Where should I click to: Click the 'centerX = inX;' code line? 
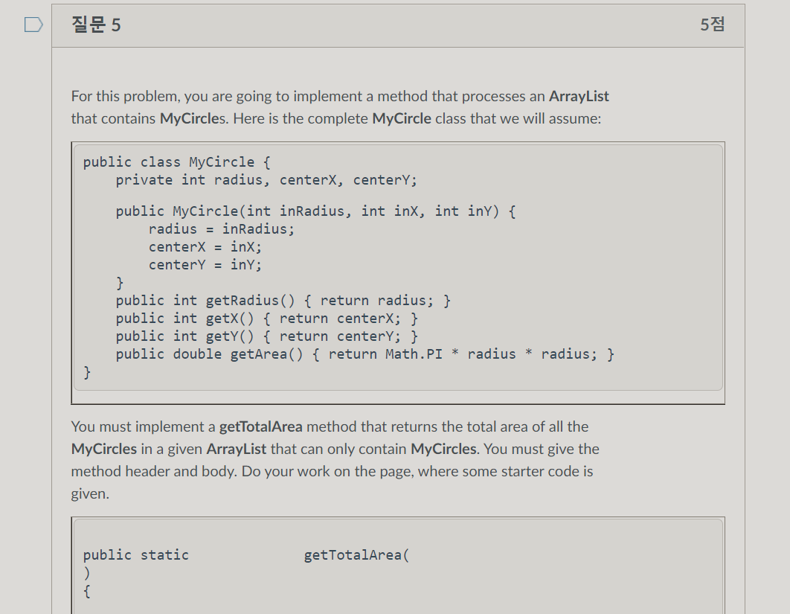(205, 247)
